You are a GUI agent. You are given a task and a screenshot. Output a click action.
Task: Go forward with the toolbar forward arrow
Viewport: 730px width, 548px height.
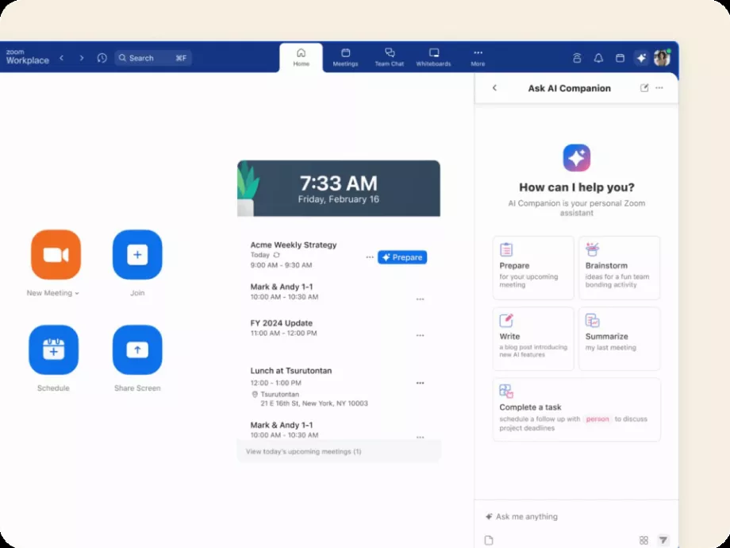82,58
